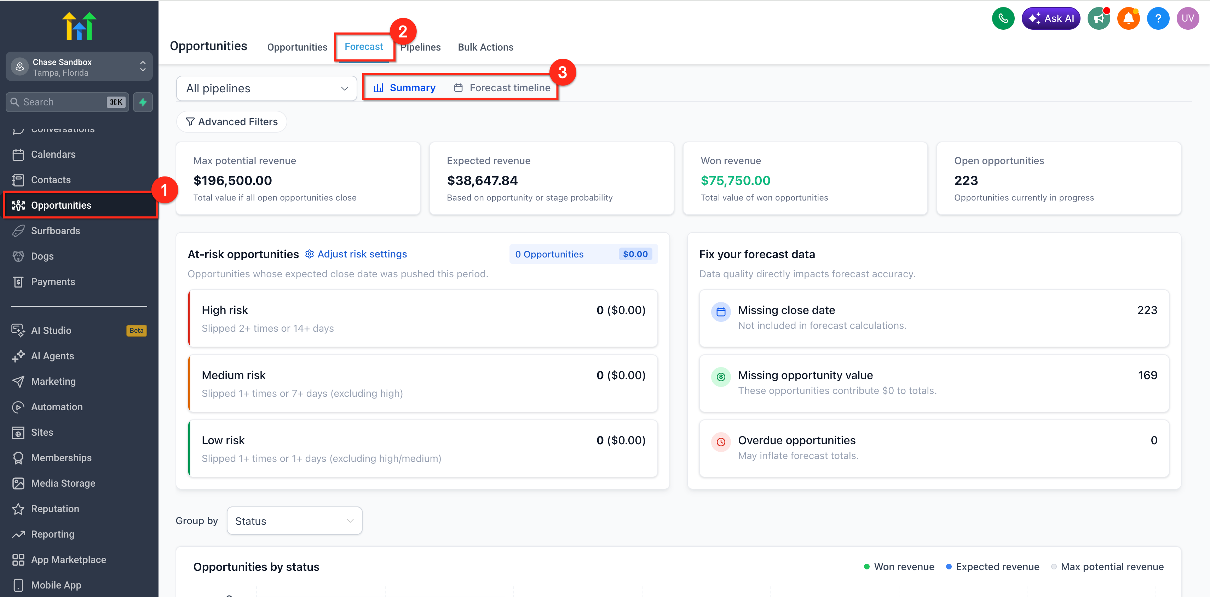1210x597 pixels.
Task: Open Media Storage in the sidebar
Action: click(63, 483)
